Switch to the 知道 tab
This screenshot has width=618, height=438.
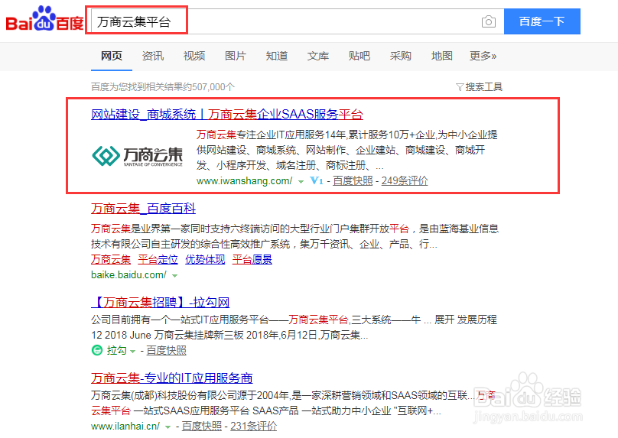point(277,56)
